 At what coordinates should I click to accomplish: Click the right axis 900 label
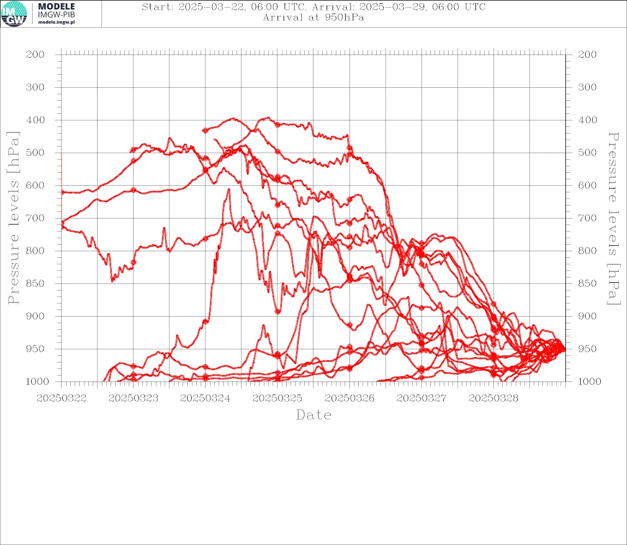(x=587, y=316)
